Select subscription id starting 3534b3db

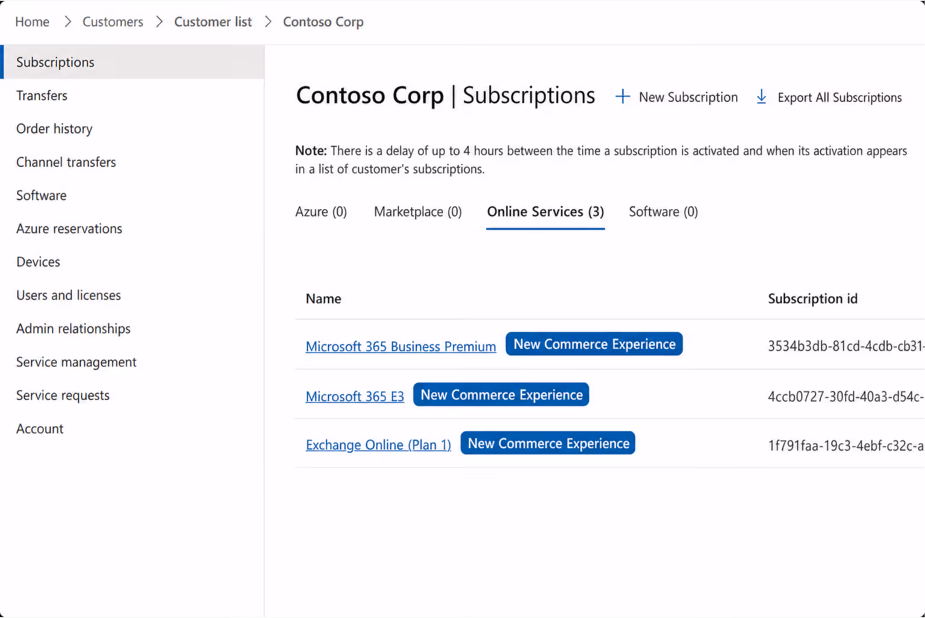[846, 346]
